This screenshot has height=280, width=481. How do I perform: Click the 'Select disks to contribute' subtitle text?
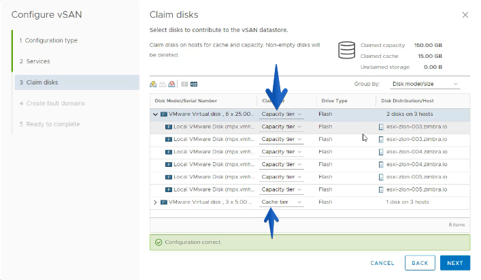(x=218, y=30)
